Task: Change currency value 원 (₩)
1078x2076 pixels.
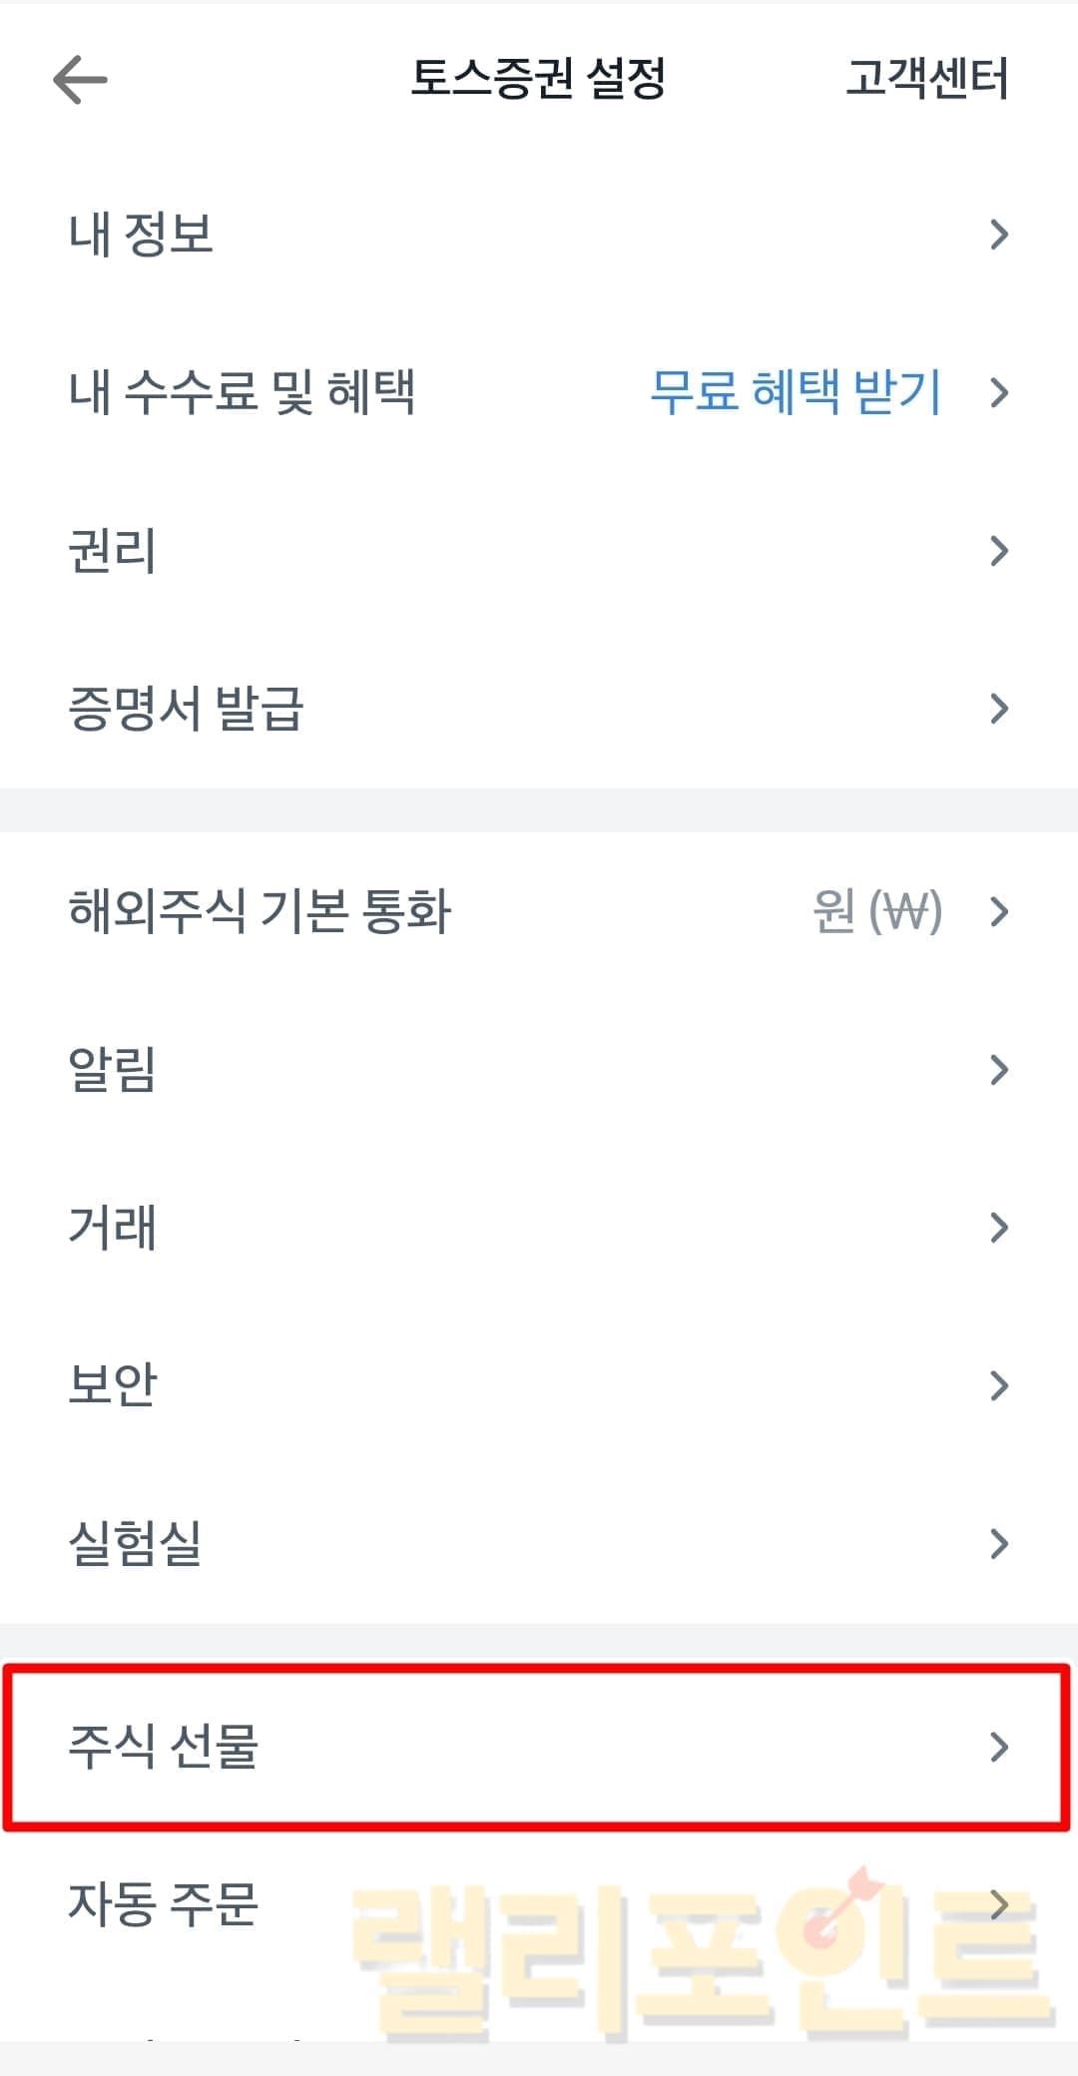Action: click(876, 911)
